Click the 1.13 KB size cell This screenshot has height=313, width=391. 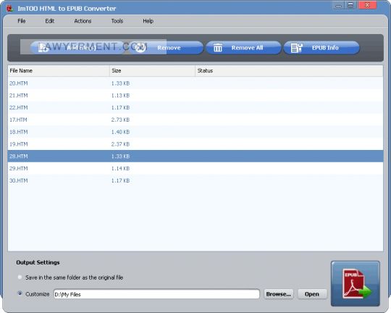[120, 96]
